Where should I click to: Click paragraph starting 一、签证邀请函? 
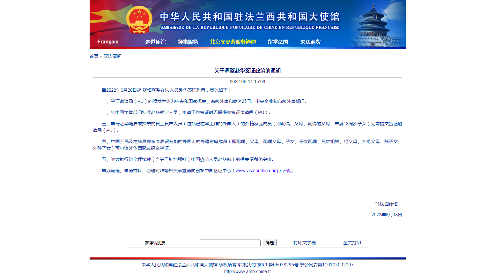point(205,101)
